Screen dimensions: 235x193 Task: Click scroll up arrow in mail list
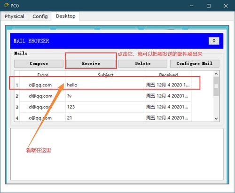coord(216,74)
